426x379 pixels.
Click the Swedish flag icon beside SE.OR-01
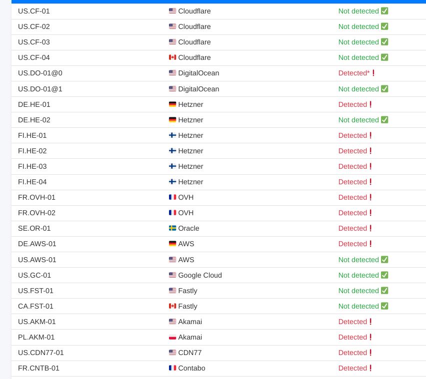pos(172,228)
